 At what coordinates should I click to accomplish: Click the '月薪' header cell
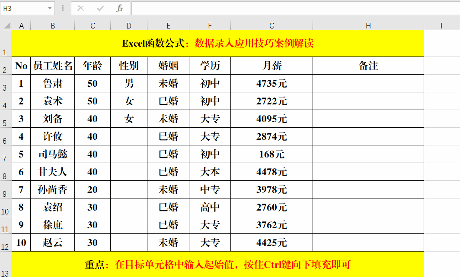pyautogui.click(x=272, y=66)
